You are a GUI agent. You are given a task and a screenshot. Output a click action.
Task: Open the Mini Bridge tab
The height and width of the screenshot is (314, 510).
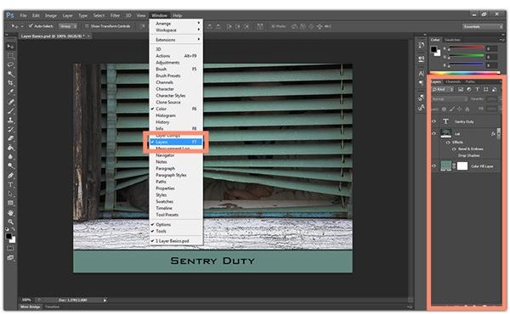tap(31, 307)
